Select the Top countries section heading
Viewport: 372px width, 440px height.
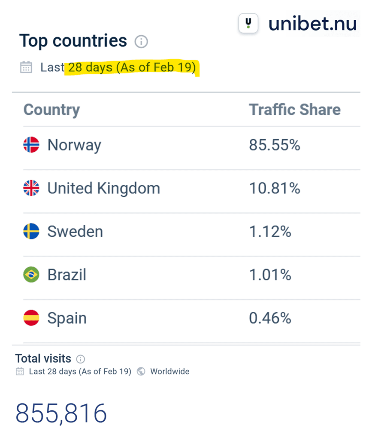point(73,40)
